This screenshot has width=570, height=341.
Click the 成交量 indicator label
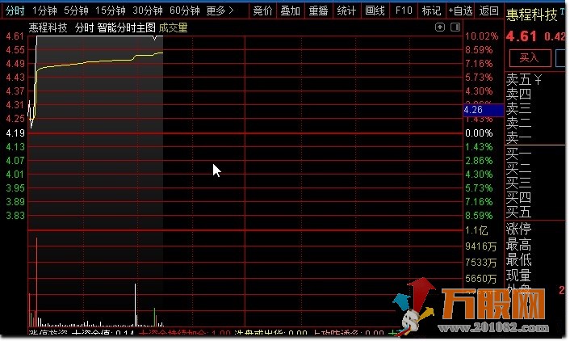(173, 27)
